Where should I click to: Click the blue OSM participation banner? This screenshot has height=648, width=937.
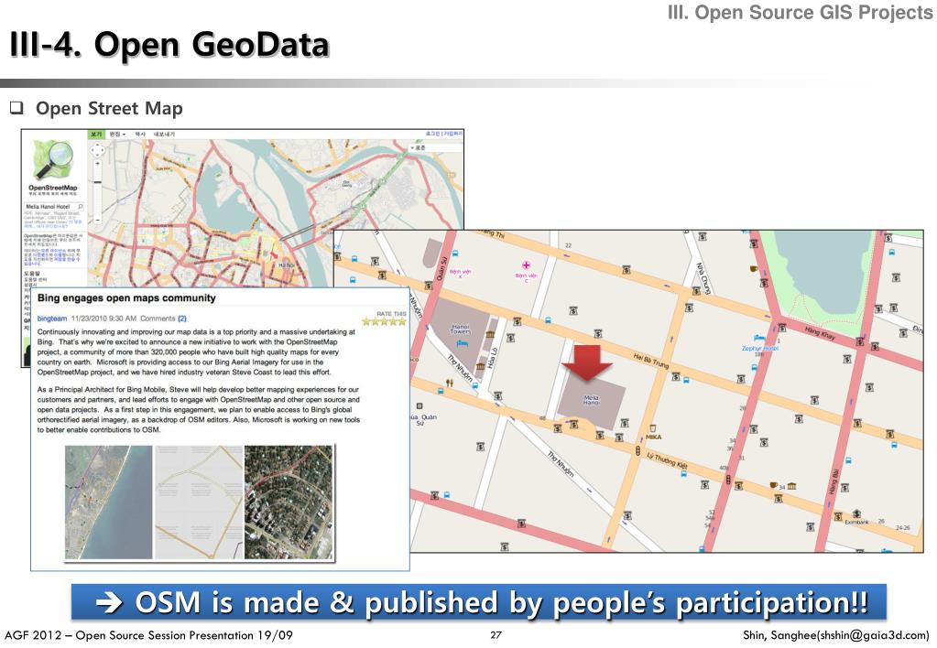pyautogui.click(x=479, y=602)
